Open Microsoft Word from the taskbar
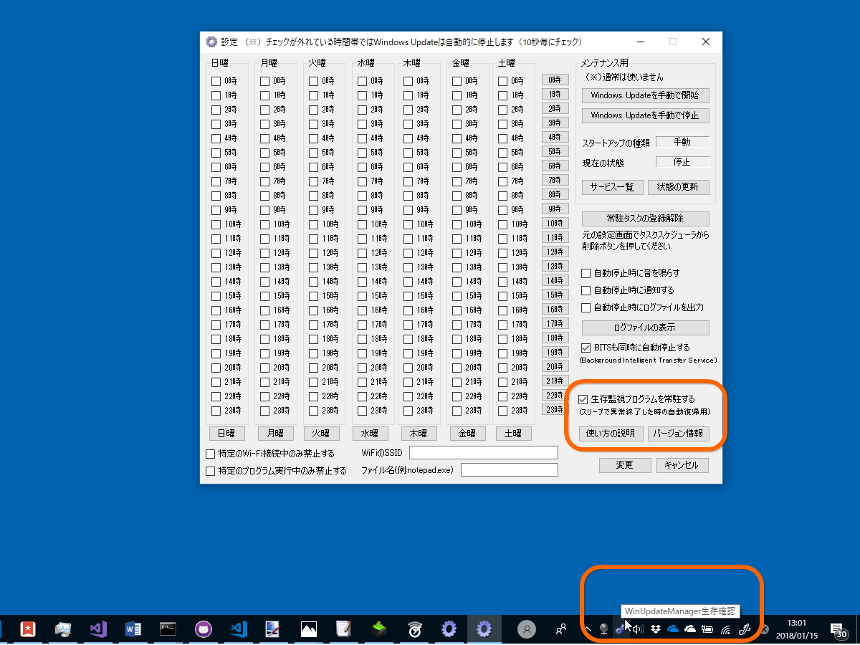Image resolution: width=860 pixels, height=645 pixels. click(x=133, y=629)
